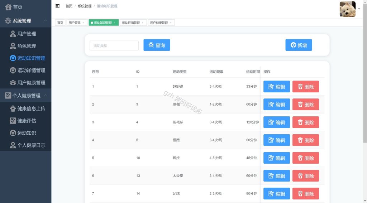
Task: Edit the 跑步 row
Action: [277, 158]
